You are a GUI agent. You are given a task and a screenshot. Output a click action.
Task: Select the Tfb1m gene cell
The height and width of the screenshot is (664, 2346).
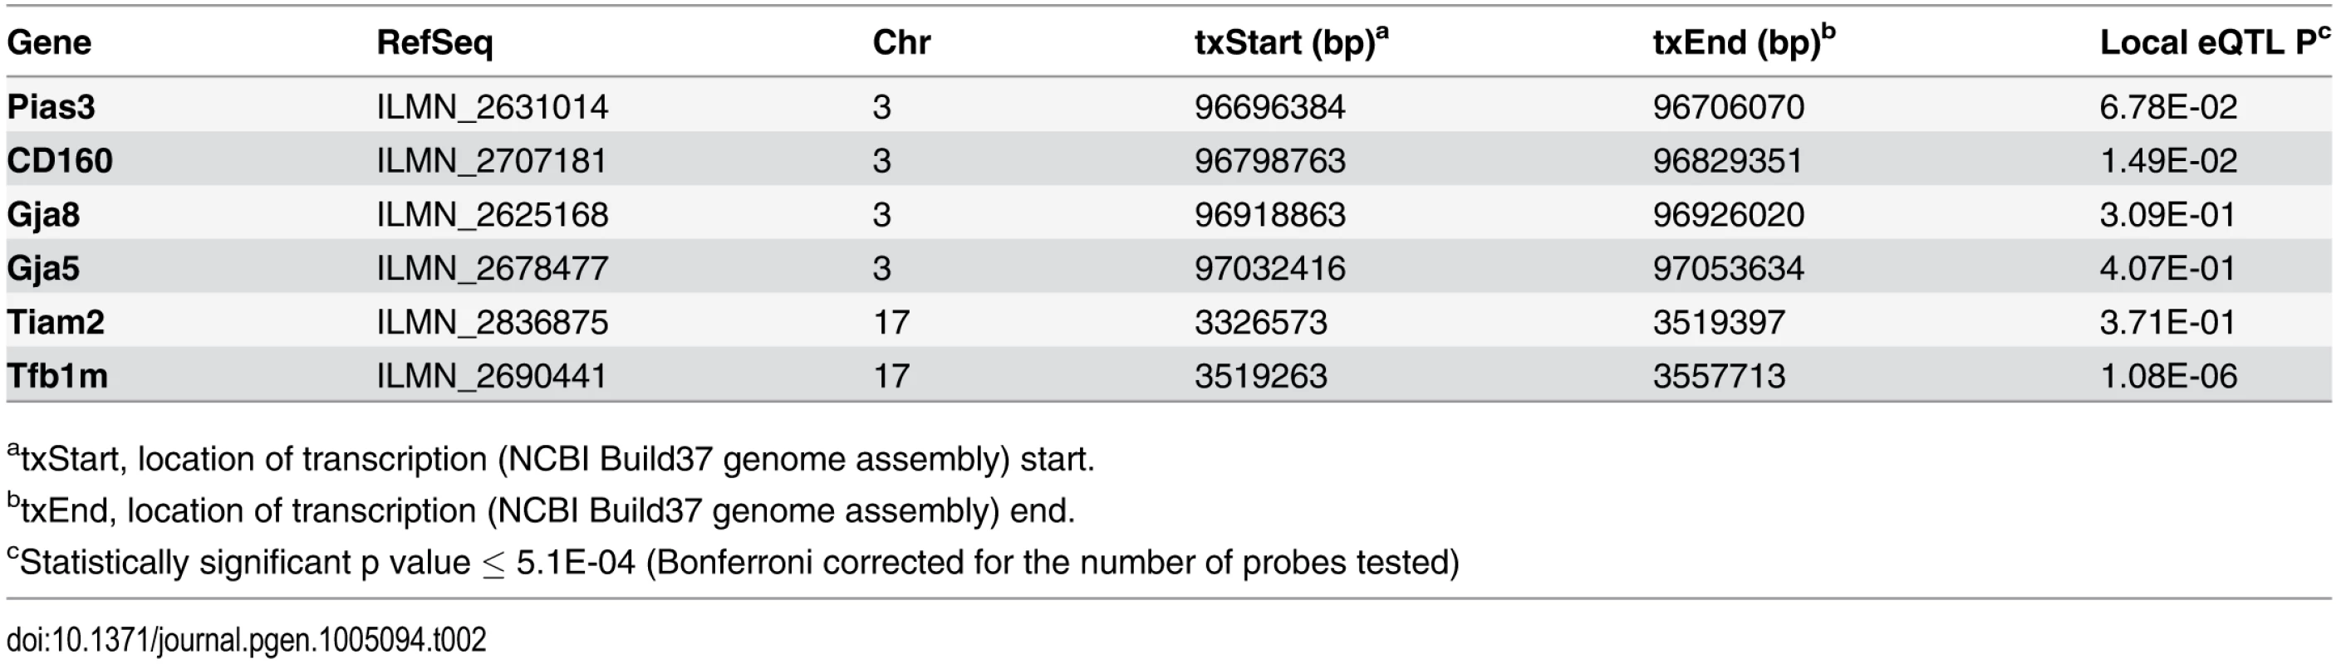[57, 376]
